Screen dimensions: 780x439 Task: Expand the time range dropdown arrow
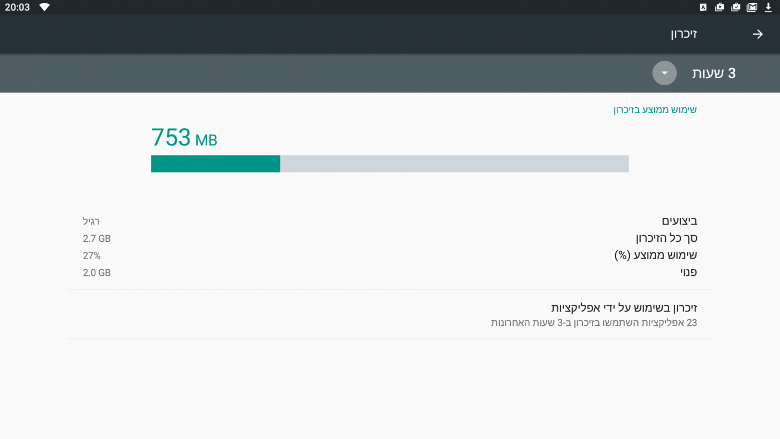coord(664,73)
